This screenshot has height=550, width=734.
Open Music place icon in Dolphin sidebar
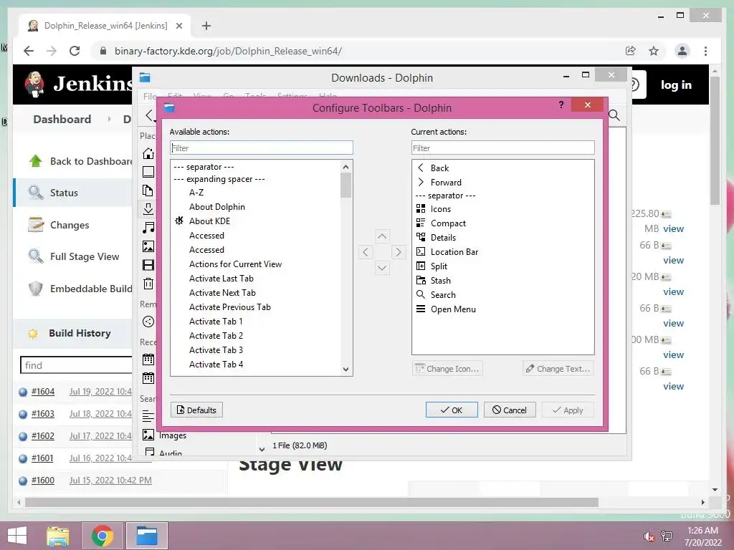coord(148,228)
